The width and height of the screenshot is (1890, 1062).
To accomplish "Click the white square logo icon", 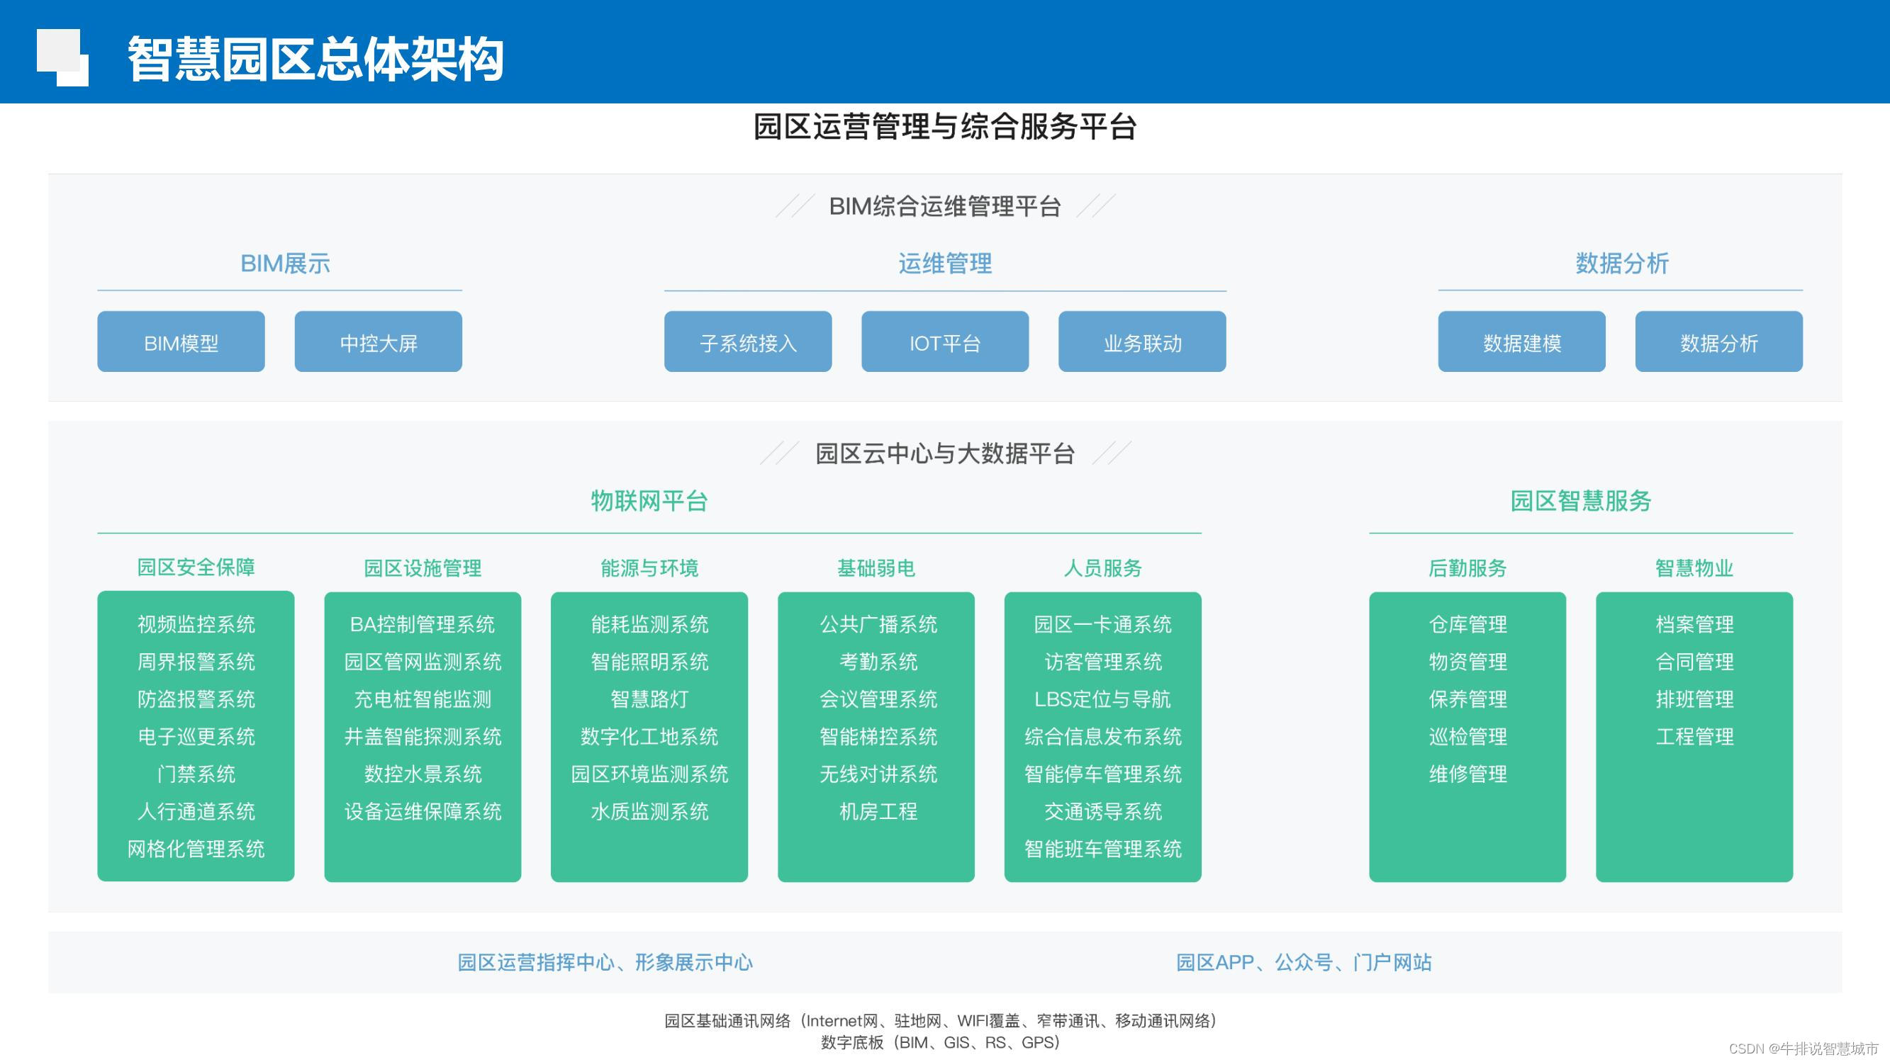I will (x=62, y=57).
